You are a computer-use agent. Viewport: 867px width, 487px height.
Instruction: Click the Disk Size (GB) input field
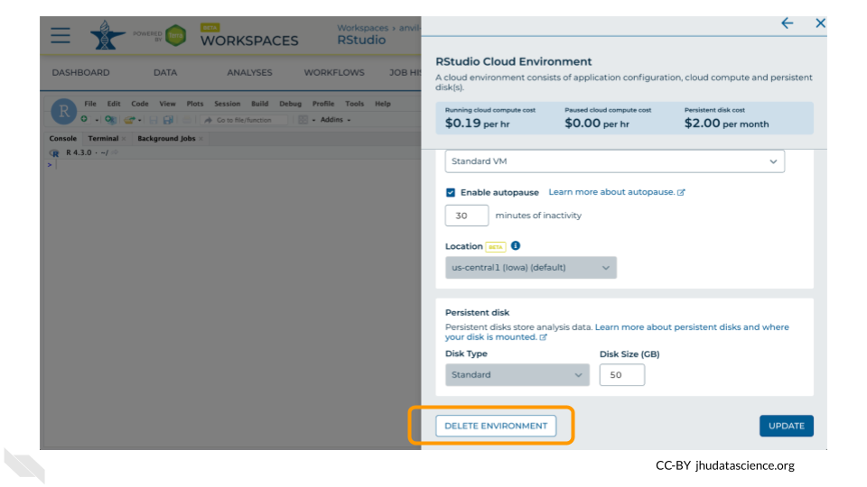(622, 375)
